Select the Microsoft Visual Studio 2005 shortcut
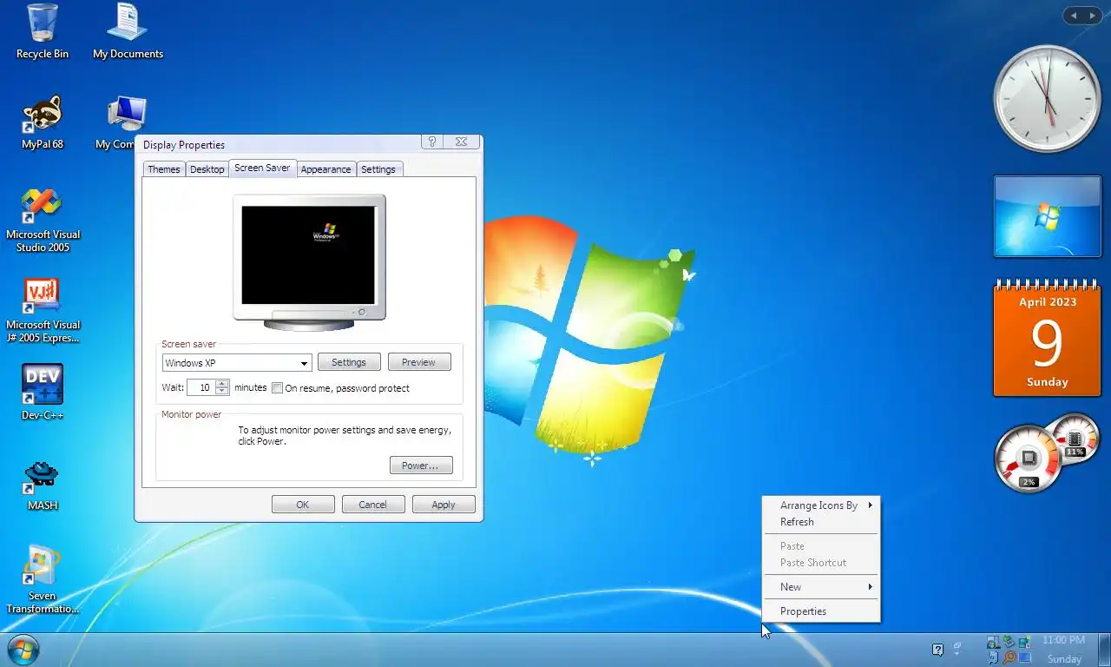1111x667 pixels. point(43,221)
